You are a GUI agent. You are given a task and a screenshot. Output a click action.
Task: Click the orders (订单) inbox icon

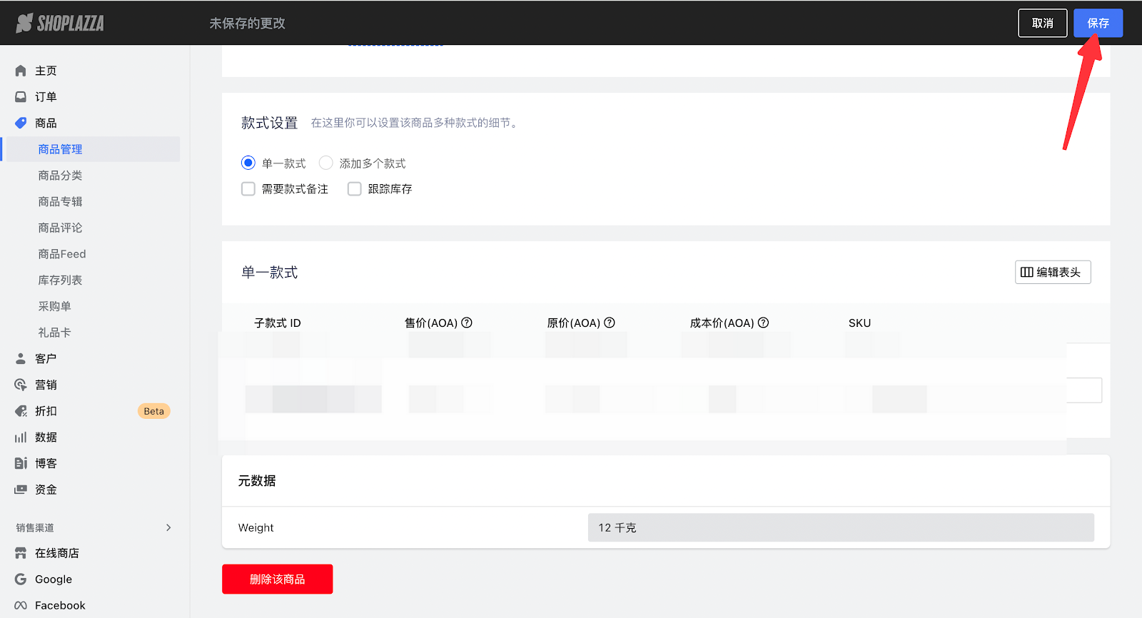(21, 97)
